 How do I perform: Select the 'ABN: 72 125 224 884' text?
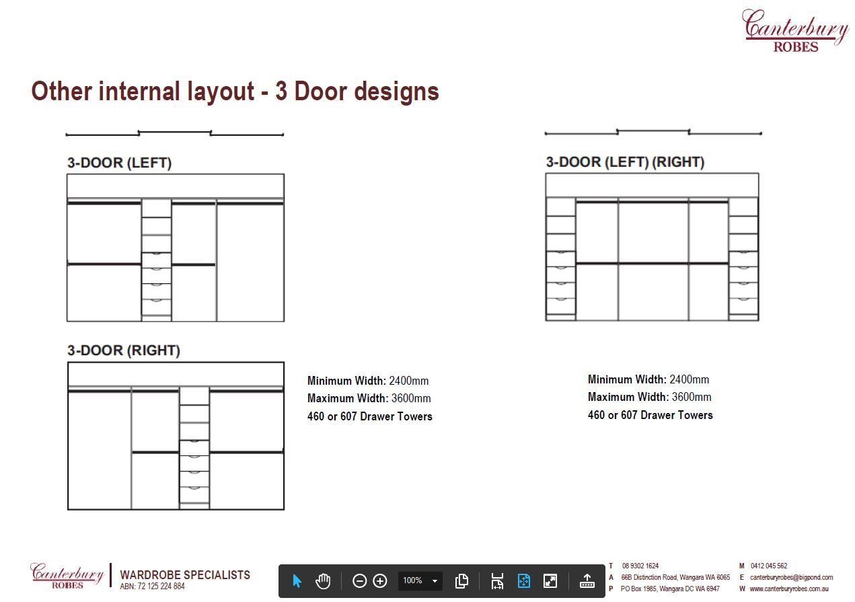[152, 587]
